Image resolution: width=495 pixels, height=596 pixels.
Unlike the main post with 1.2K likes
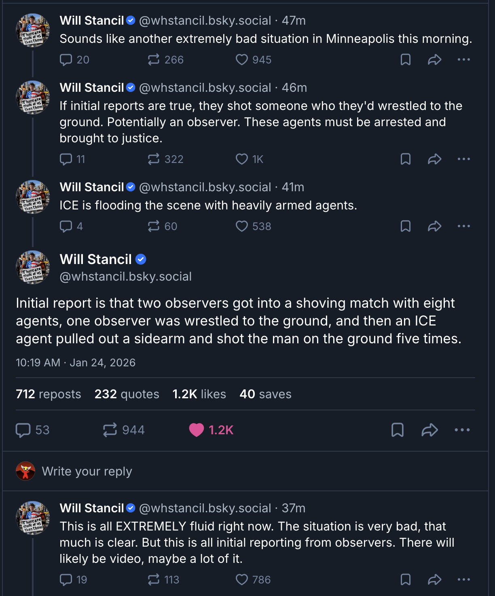(197, 430)
